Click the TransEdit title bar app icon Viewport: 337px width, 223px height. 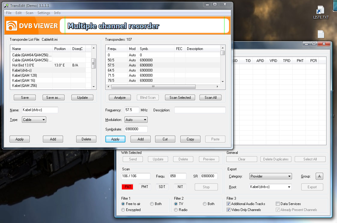click(x=6, y=6)
